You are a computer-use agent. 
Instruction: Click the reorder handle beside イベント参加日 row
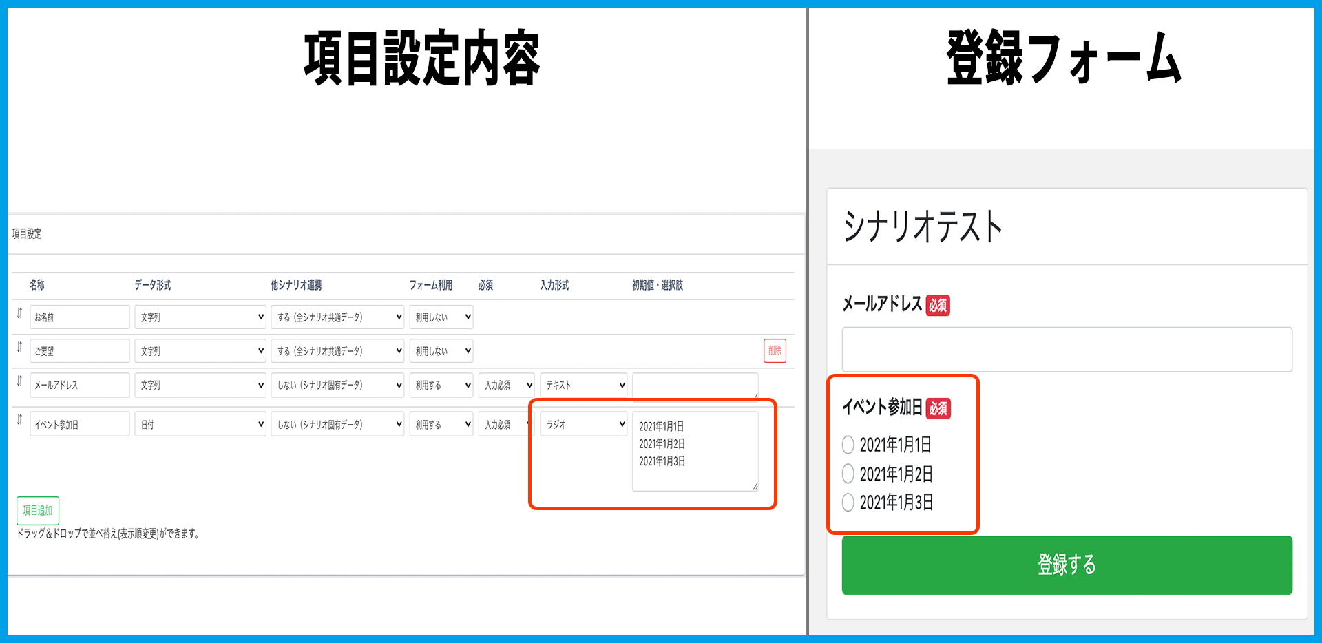(x=19, y=420)
